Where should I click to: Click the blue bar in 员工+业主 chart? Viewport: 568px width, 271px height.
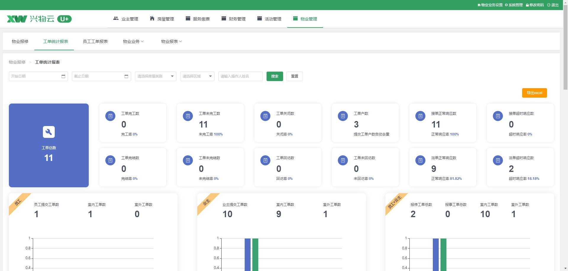pyautogui.click(x=436, y=255)
